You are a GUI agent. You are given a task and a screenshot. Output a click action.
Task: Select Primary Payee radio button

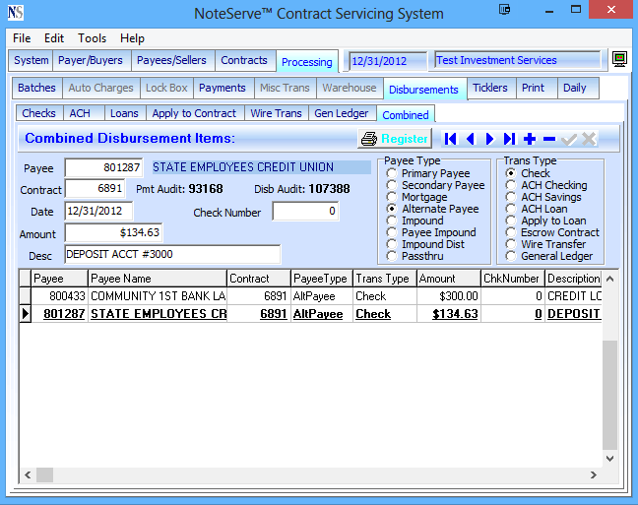click(393, 174)
